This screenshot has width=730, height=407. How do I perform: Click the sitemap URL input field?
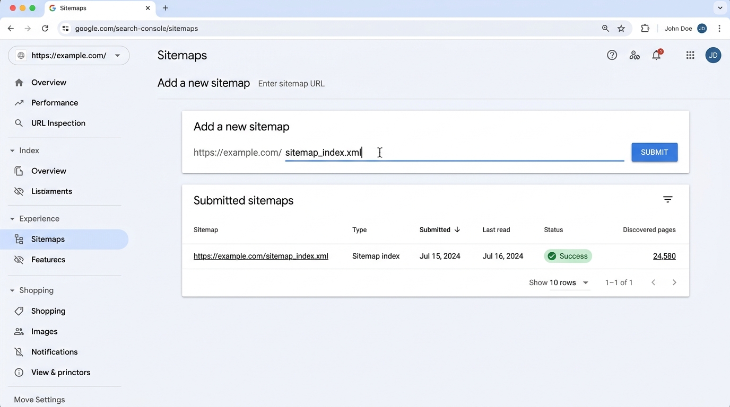point(455,153)
